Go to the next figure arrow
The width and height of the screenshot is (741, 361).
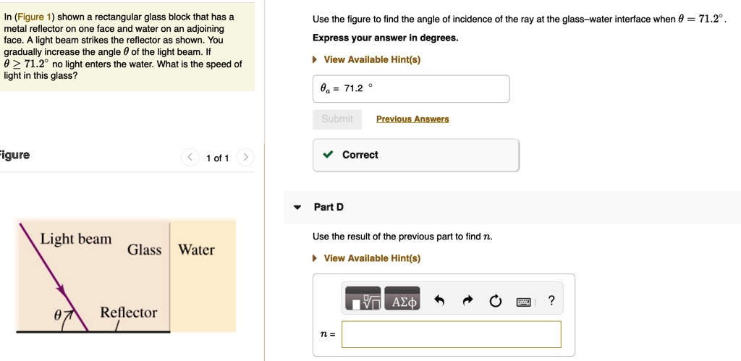pyautogui.click(x=245, y=157)
